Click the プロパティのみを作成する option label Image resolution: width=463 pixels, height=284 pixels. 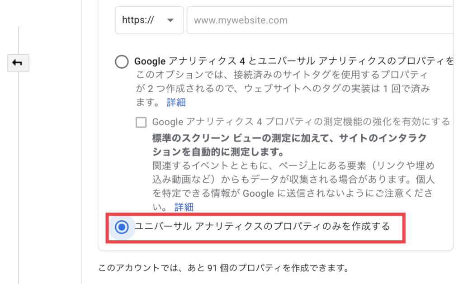pos(262,227)
